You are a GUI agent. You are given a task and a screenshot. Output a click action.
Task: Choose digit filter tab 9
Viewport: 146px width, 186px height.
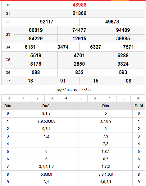pyautogui.click(x=138, y=98)
